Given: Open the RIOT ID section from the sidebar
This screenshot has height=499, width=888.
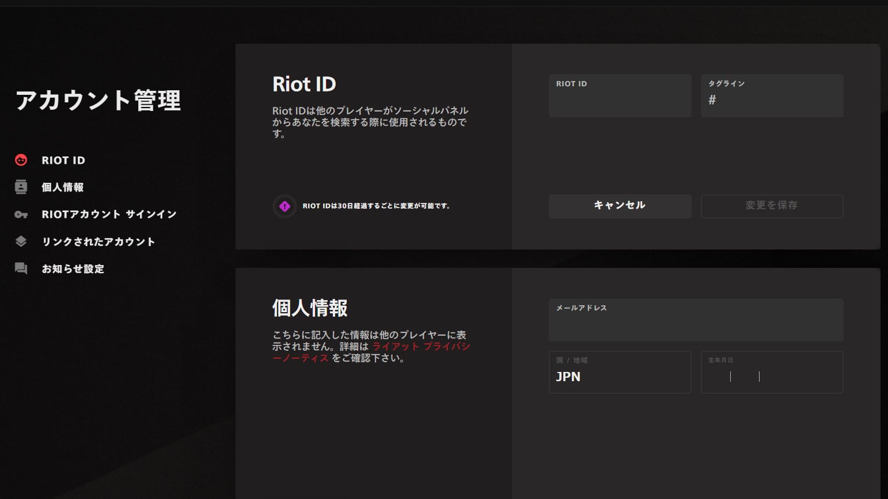Looking at the screenshot, I should click(63, 160).
